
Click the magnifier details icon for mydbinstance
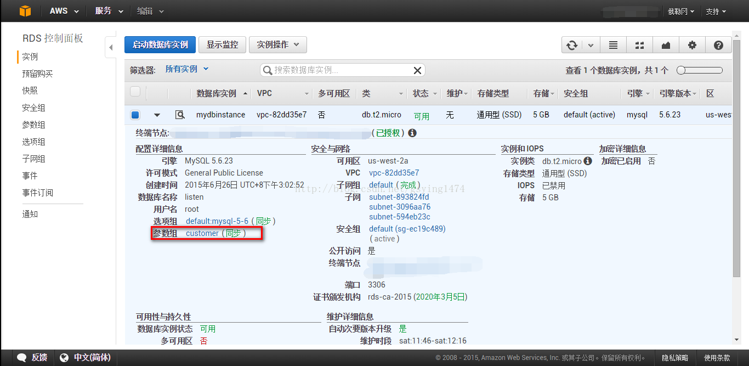(179, 115)
